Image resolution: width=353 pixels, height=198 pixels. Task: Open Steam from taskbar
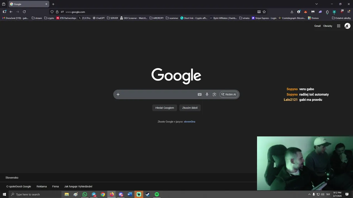pyautogui.click(x=148, y=194)
